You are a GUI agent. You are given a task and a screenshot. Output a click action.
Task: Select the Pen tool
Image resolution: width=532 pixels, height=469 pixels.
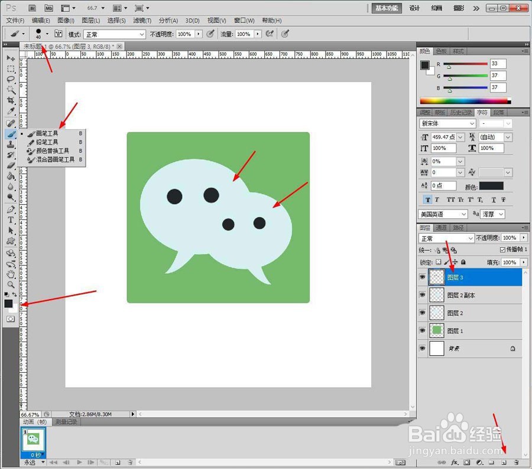click(x=11, y=209)
